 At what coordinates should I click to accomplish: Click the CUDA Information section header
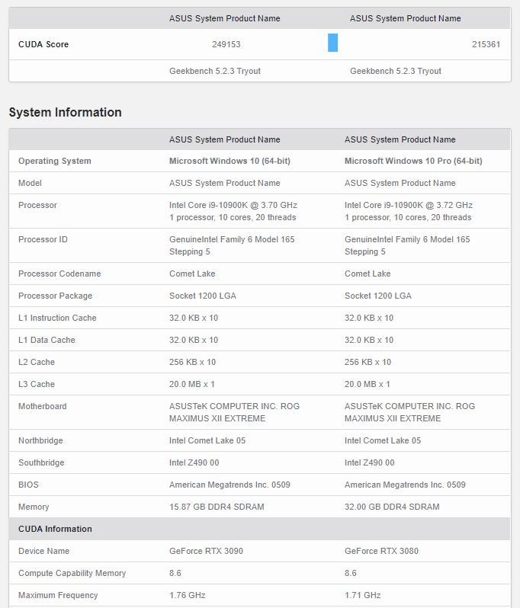[55, 529]
